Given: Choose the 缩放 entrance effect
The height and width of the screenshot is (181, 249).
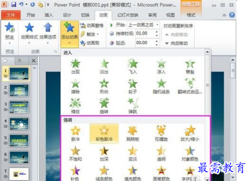Looking at the screenshot, I should [75, 106].
